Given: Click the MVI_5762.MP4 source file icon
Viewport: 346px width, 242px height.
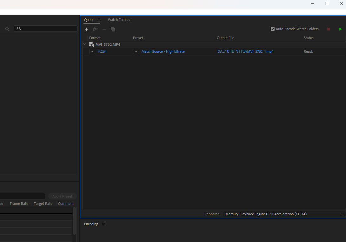Looking at the screenshot, I should click(91, 44).
